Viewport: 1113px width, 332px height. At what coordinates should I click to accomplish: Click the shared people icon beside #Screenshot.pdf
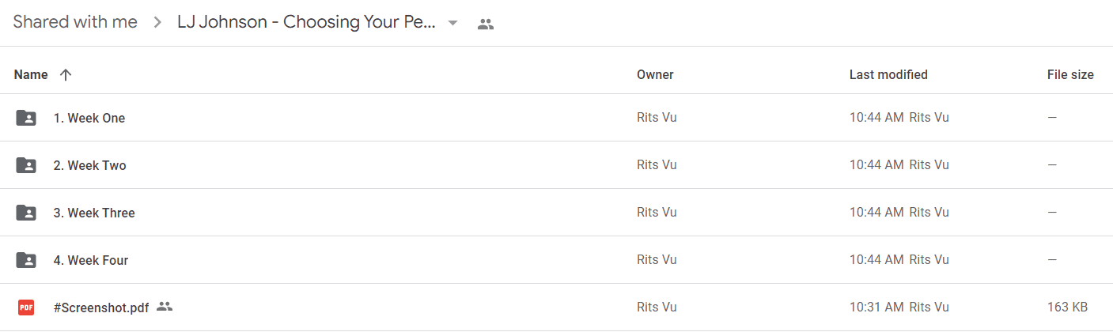tap(165, 307)
